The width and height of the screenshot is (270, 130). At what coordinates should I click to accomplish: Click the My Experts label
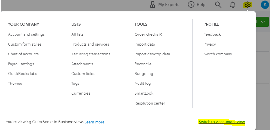(169, 5)
